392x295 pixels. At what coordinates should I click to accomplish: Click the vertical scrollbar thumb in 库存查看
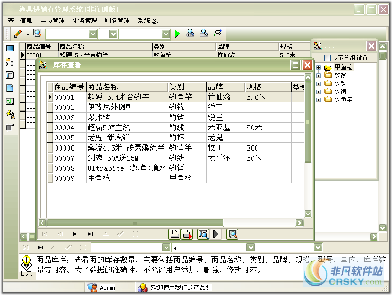(x=308, y=122)
